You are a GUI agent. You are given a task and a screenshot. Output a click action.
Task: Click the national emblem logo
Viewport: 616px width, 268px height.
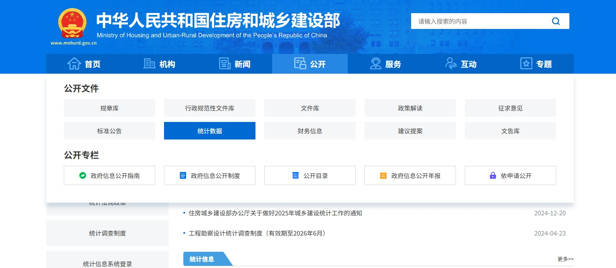(x=73, y=24)
